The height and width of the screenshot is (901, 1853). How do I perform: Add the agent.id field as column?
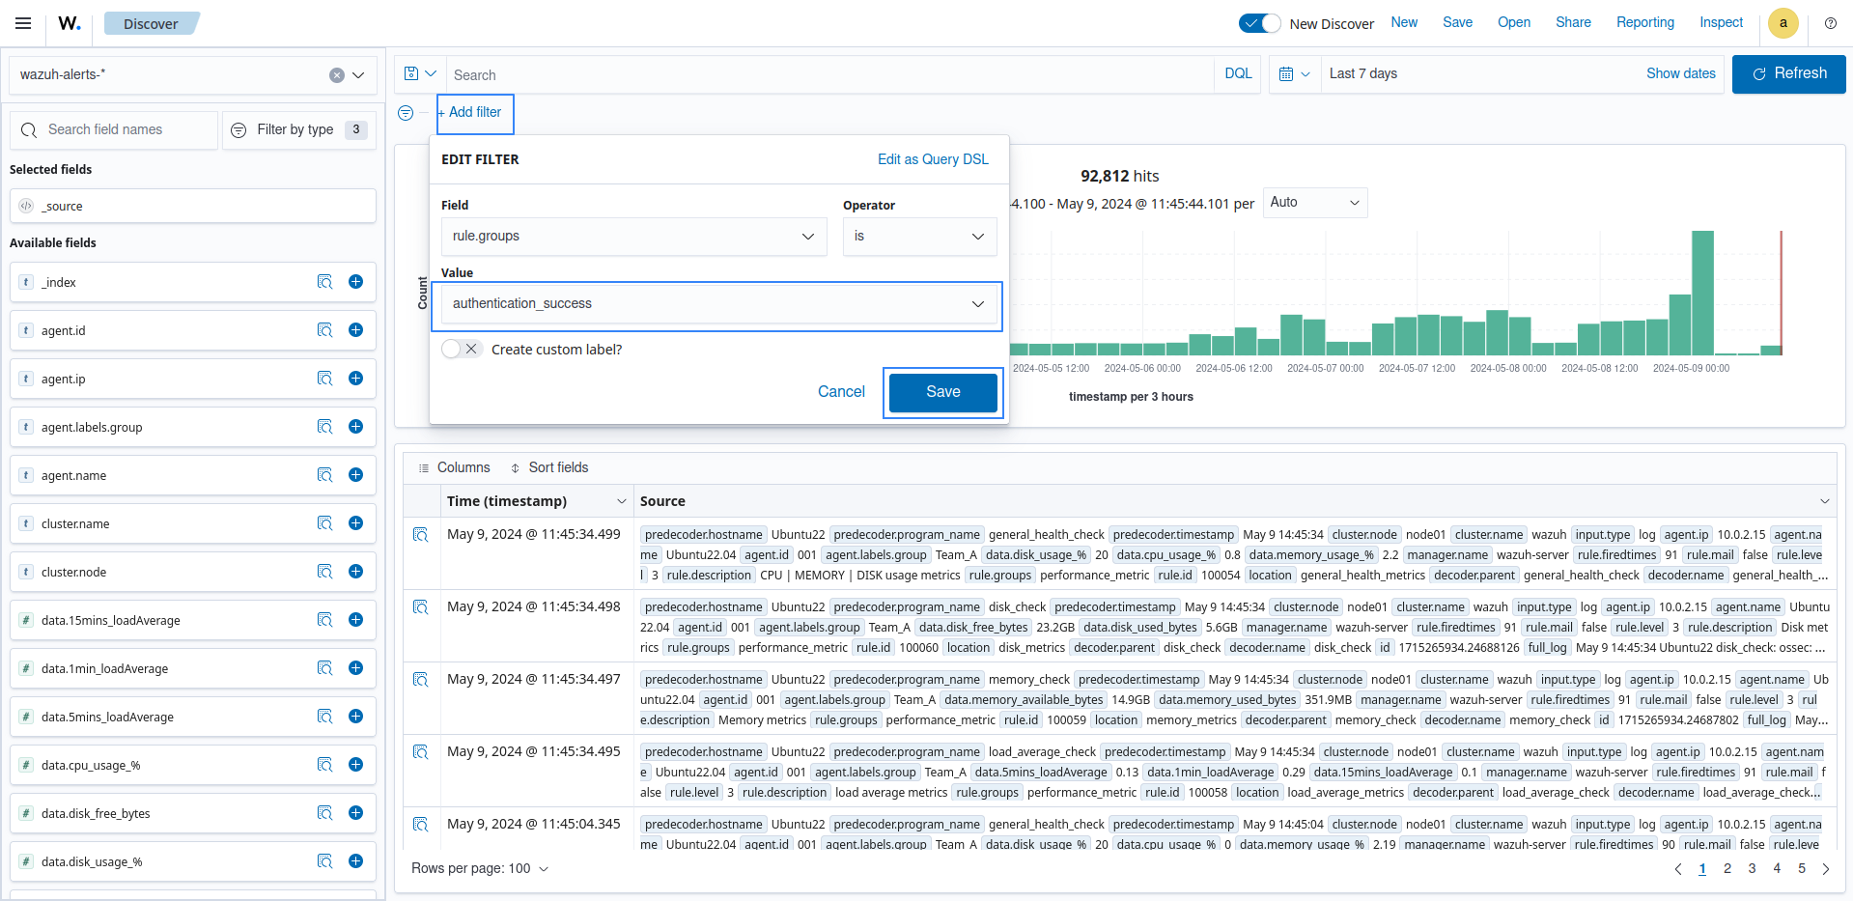pos(355,330)
